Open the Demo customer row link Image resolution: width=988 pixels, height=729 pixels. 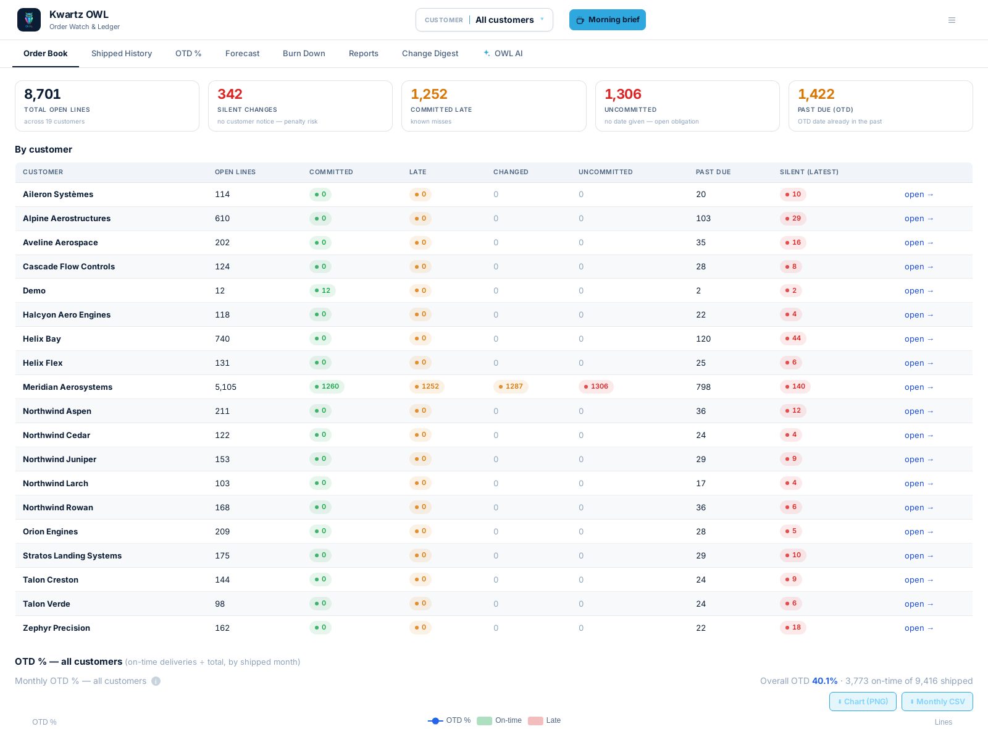coord(919,290)
